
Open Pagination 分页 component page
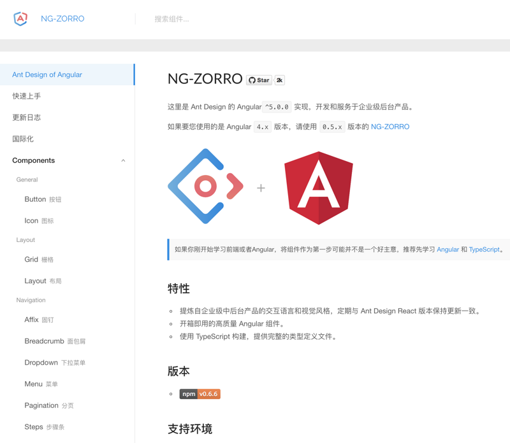[67, 405]
